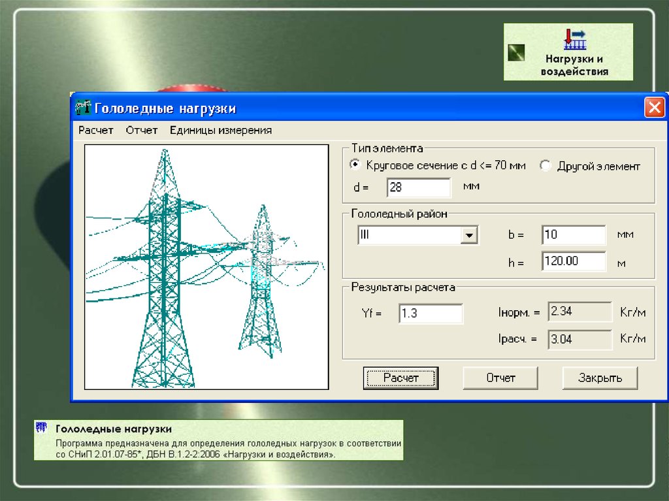Close the Гололедные нагрузки dialog window
The height and width of the screenshot is (501, 669).
point(654,107)
